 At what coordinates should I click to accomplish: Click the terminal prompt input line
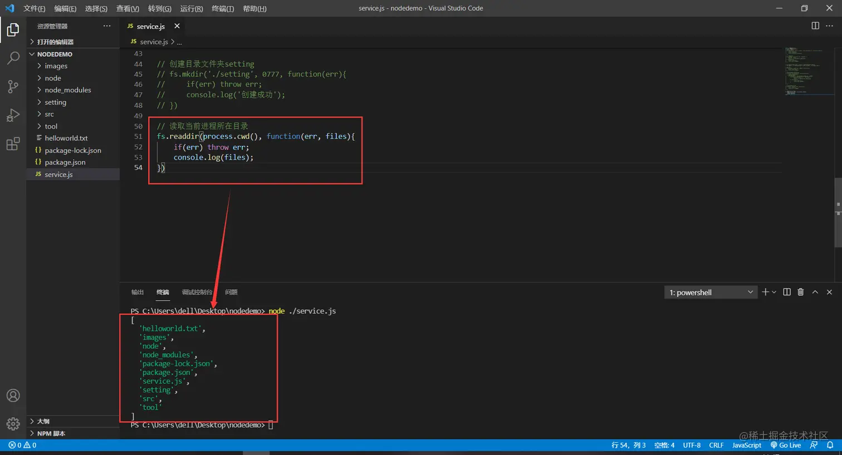[202, 425]
